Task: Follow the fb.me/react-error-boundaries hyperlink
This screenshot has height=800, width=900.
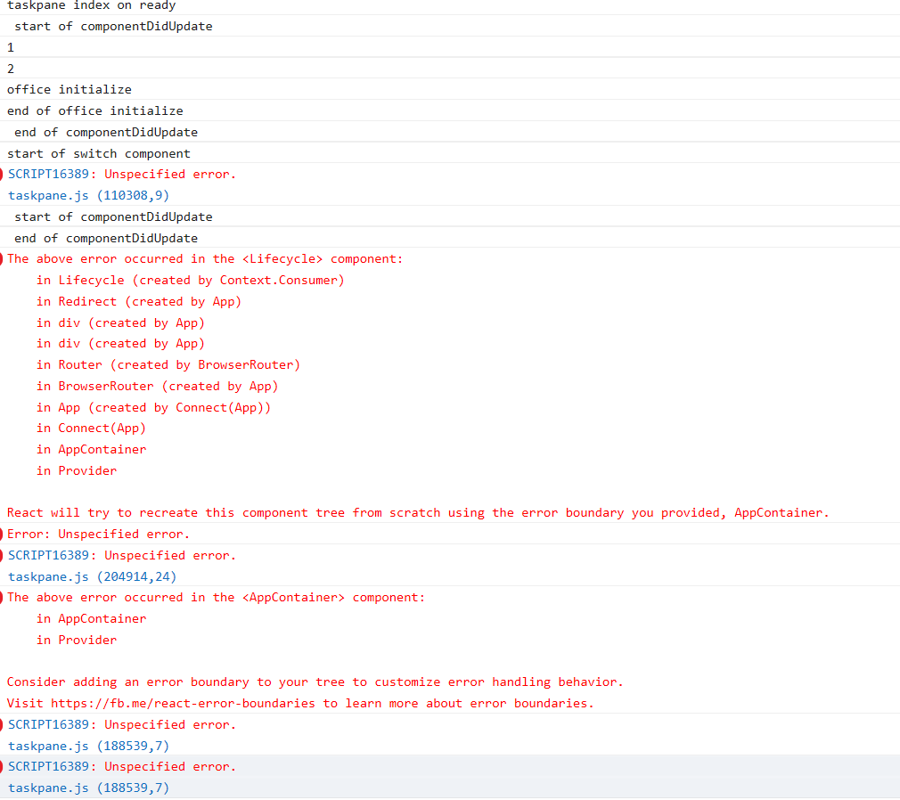Action: pos(178,703)
